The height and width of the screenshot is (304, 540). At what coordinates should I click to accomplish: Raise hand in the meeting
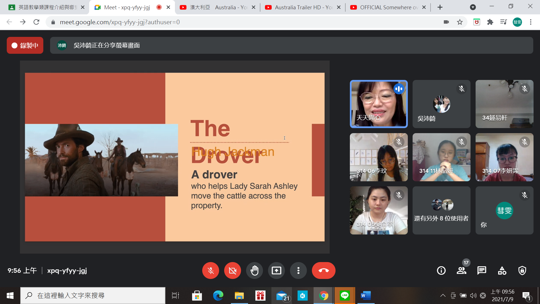[254, 271]
